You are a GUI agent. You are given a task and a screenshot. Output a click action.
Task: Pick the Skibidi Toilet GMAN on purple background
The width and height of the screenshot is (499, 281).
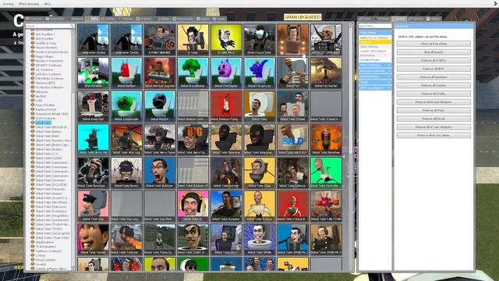tap(260, 240)
